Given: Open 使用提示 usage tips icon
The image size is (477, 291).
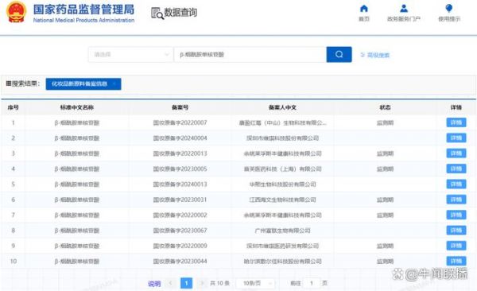Looking at the screenshot, I should [x=448, y=8].
